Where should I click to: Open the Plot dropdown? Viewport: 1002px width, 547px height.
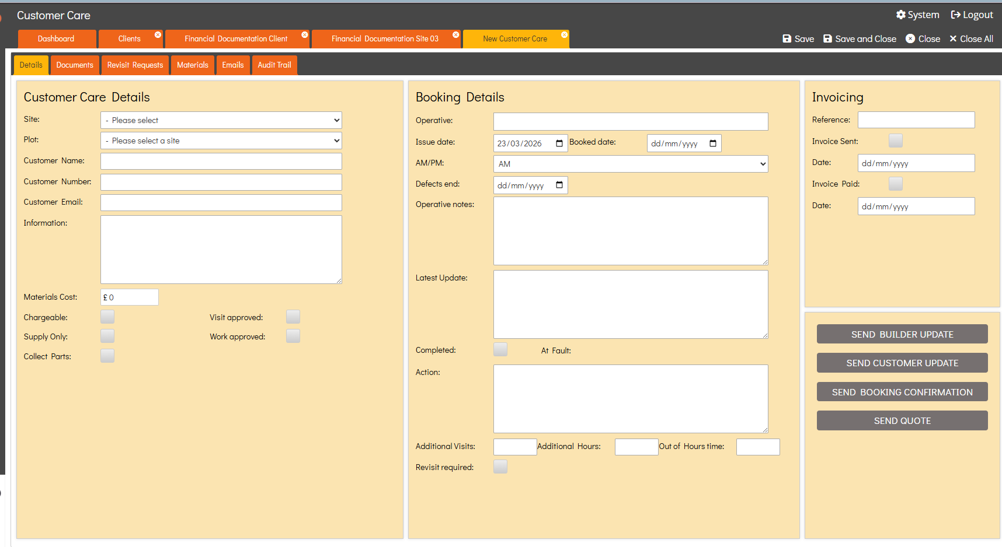tap(221, 141)
